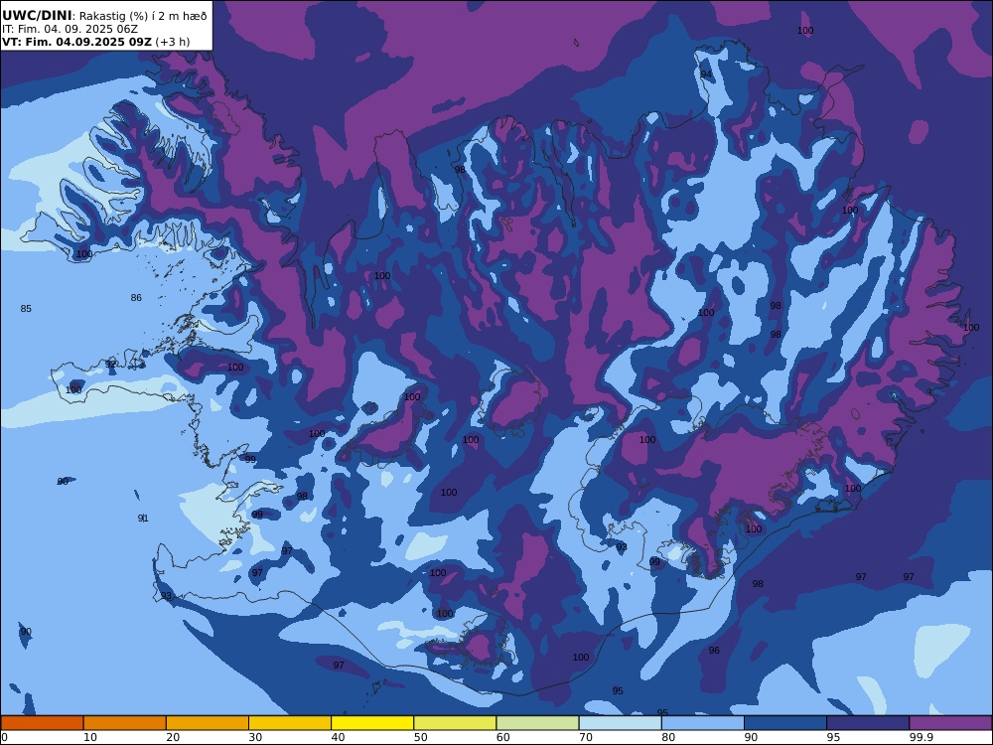Click the pale yellow 50–60 legend swatch
The width and height of the screenshot is (993, 745).
[455, 723]
